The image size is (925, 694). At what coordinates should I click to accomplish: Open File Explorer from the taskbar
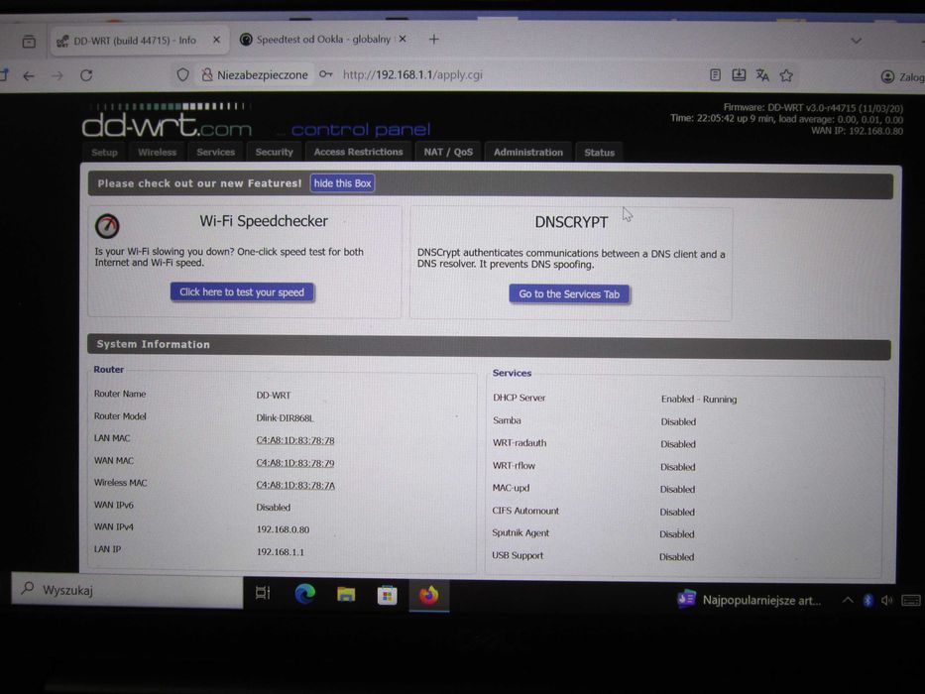pos(346,594)
